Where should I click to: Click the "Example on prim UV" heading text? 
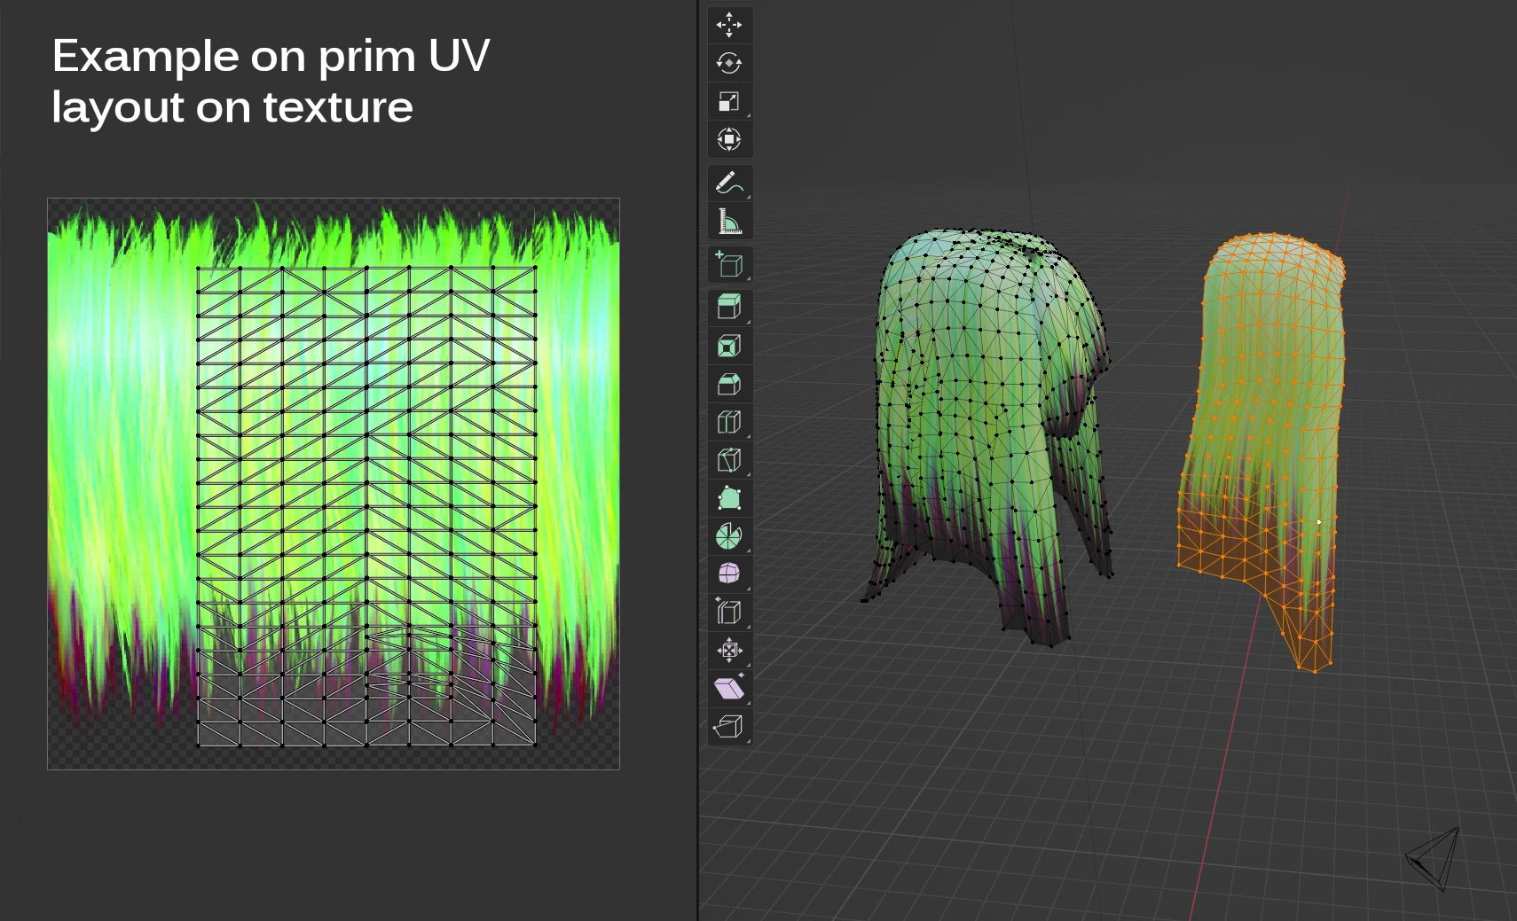pyautogui.click(x=271, y=56)
